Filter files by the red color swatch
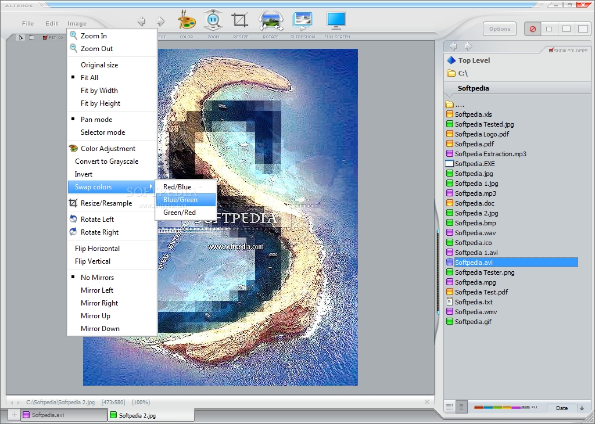Image resolution: width=595 pixels, height=424 pixels. point(479,407)
